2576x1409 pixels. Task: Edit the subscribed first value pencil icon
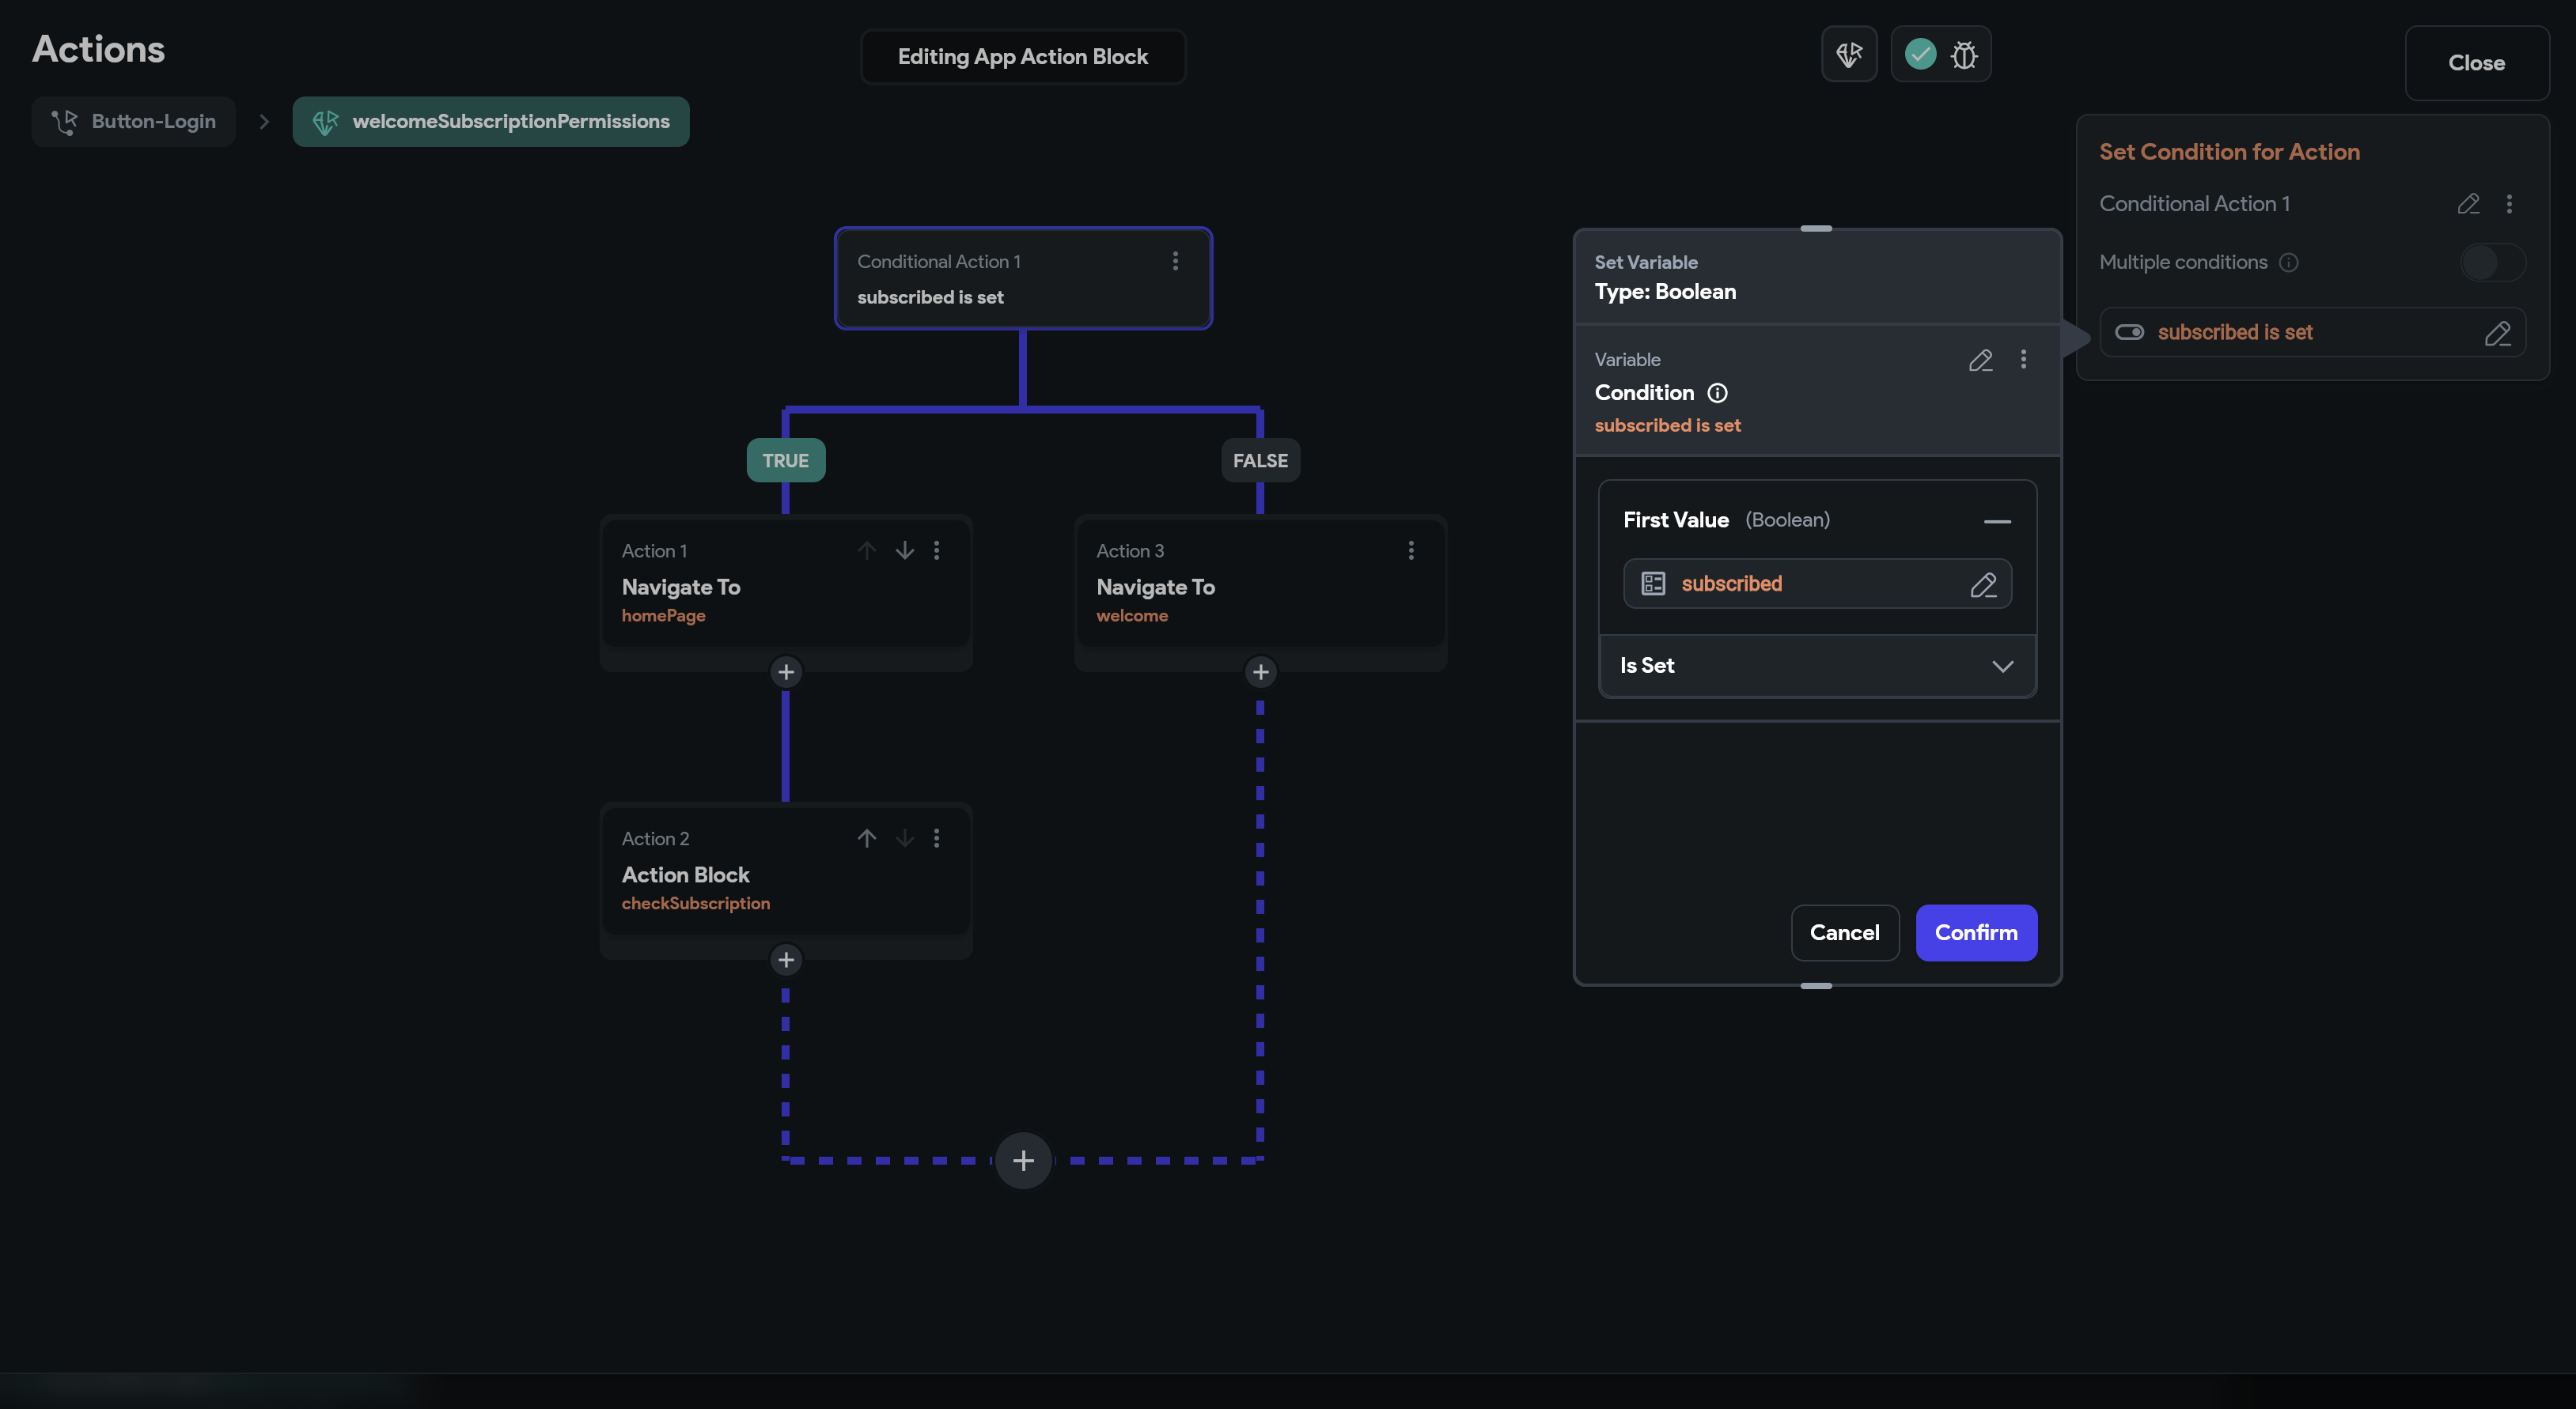tap(1983, 584)
